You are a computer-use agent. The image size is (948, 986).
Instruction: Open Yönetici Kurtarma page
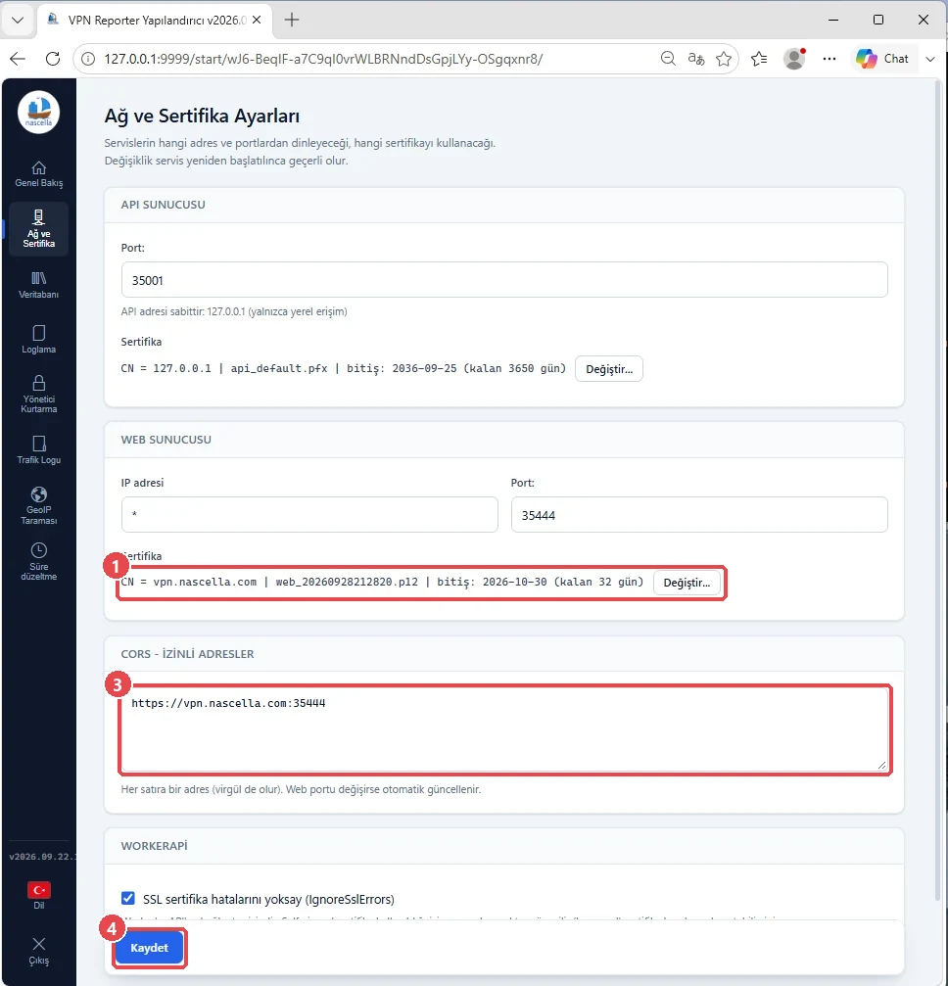click(x=38, y=395)
